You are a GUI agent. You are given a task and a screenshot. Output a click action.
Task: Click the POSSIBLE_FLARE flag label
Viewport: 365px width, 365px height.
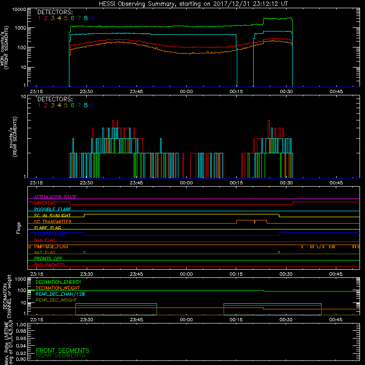point(52,209)
